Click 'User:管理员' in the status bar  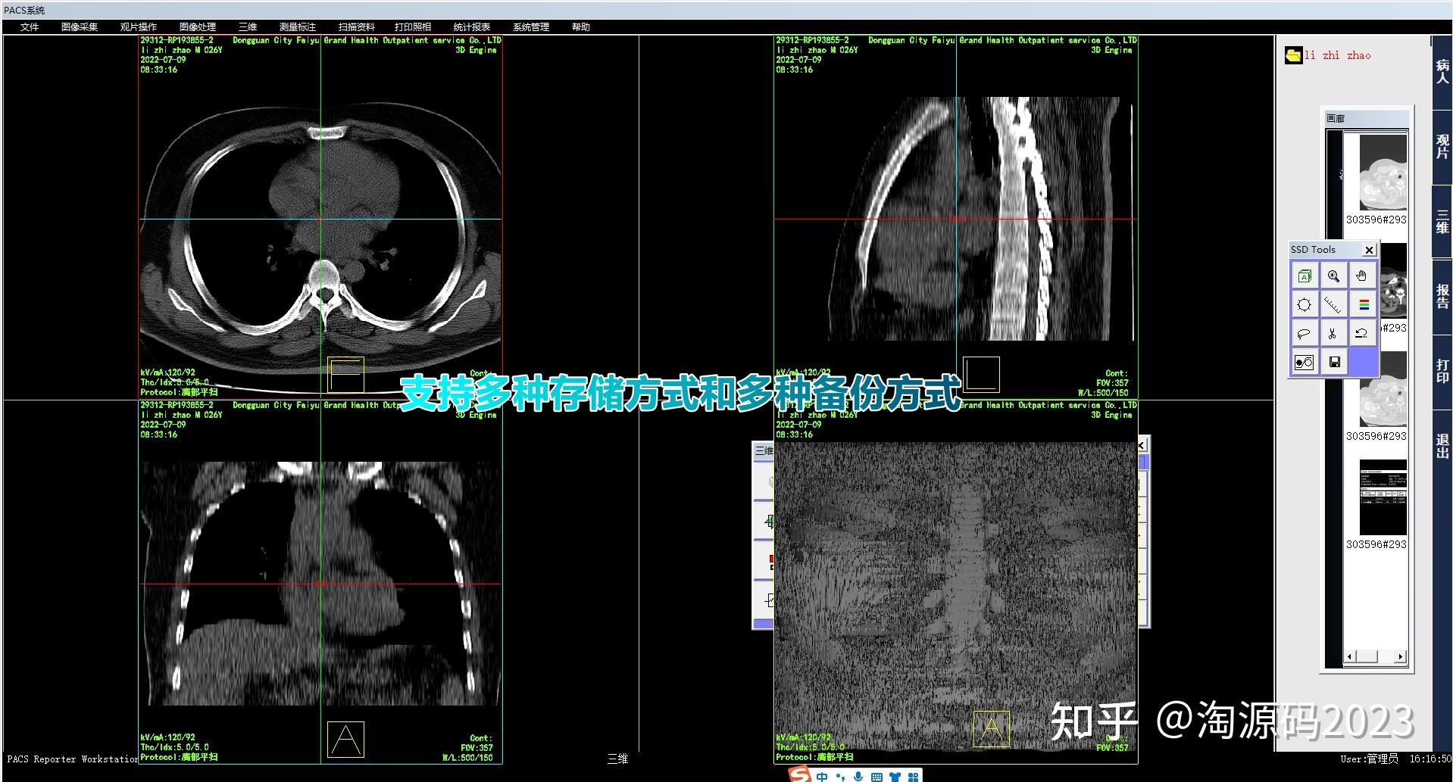(x=1369, y=759)
